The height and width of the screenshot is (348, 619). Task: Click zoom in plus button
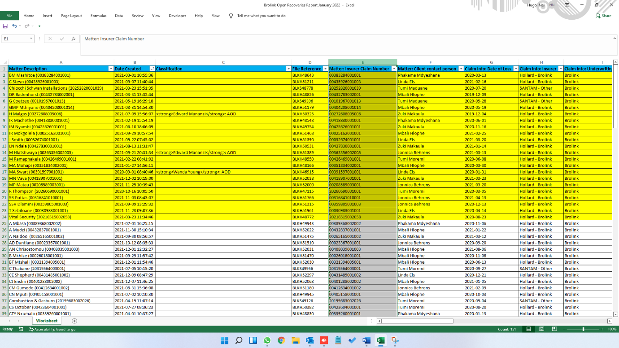tap(602, 329)
